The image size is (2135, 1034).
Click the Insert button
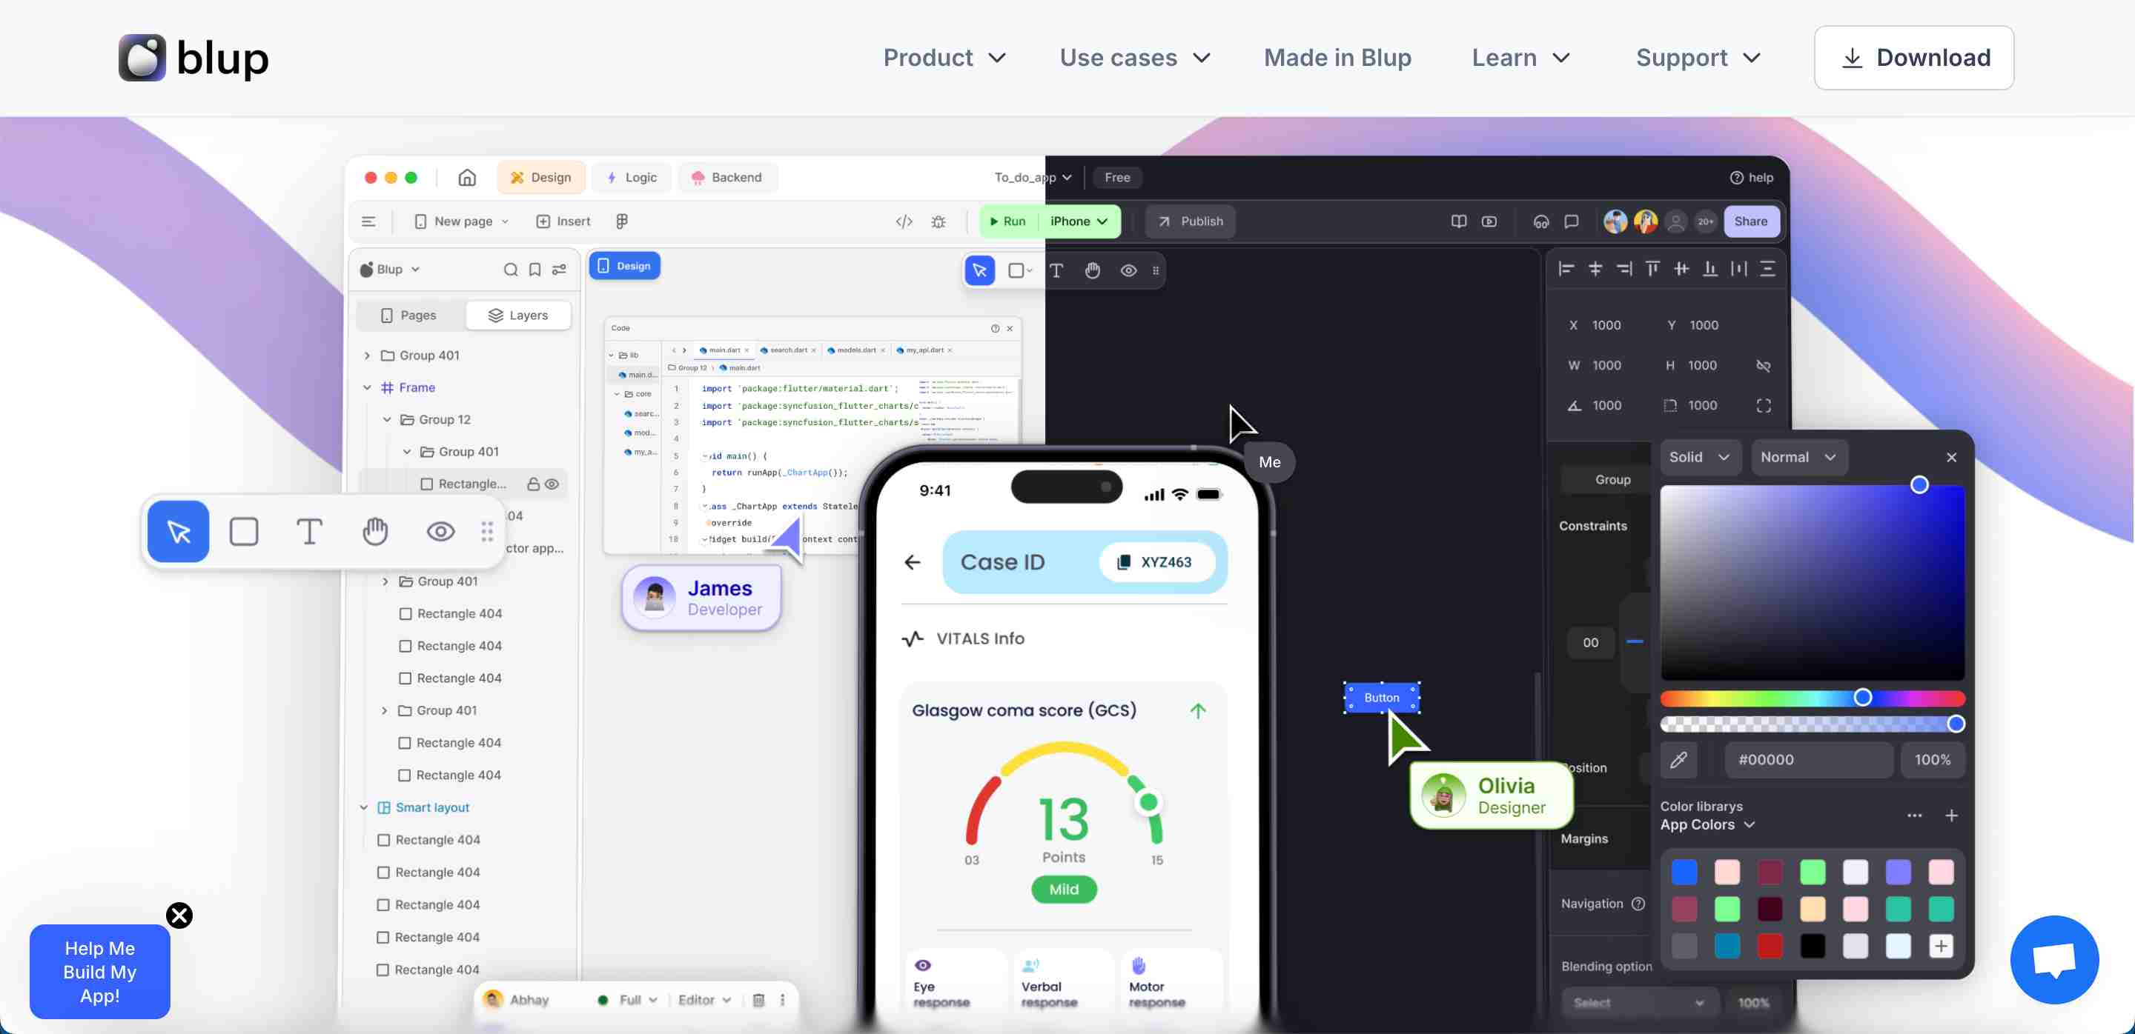563,221
